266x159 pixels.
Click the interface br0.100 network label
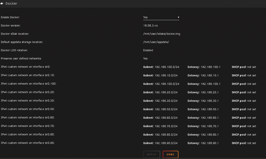pyautogui.click(x=28, y=84)
